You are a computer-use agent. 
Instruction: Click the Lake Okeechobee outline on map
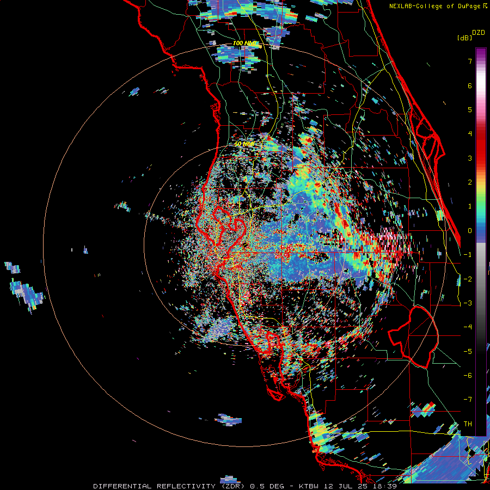413,337
